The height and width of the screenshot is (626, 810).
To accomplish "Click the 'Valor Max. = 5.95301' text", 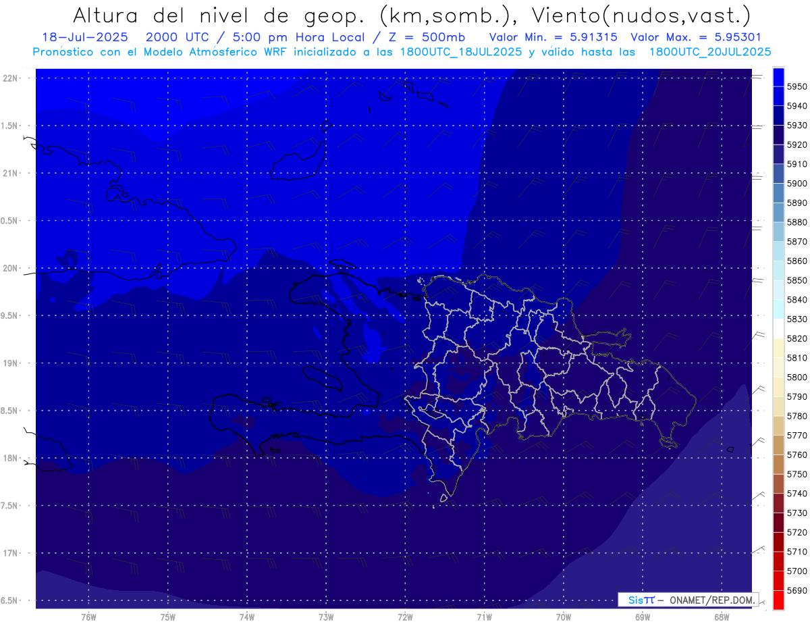I will [696, 37].
